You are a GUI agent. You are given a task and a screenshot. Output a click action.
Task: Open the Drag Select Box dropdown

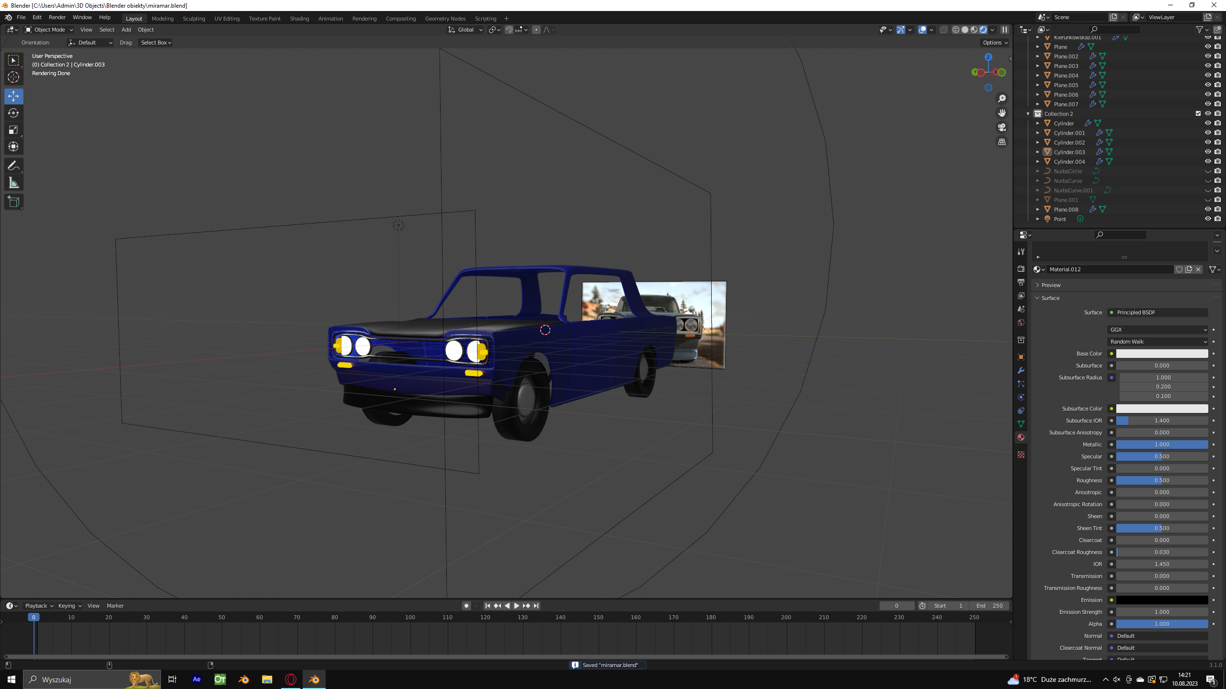point(156,43)
